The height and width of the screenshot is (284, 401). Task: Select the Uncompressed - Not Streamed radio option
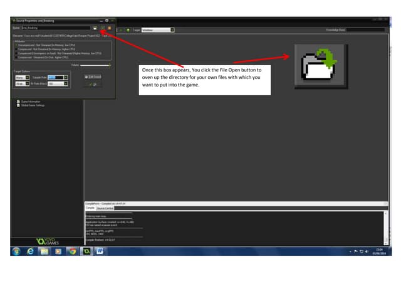pyautogui.click(x=17, y=46)
